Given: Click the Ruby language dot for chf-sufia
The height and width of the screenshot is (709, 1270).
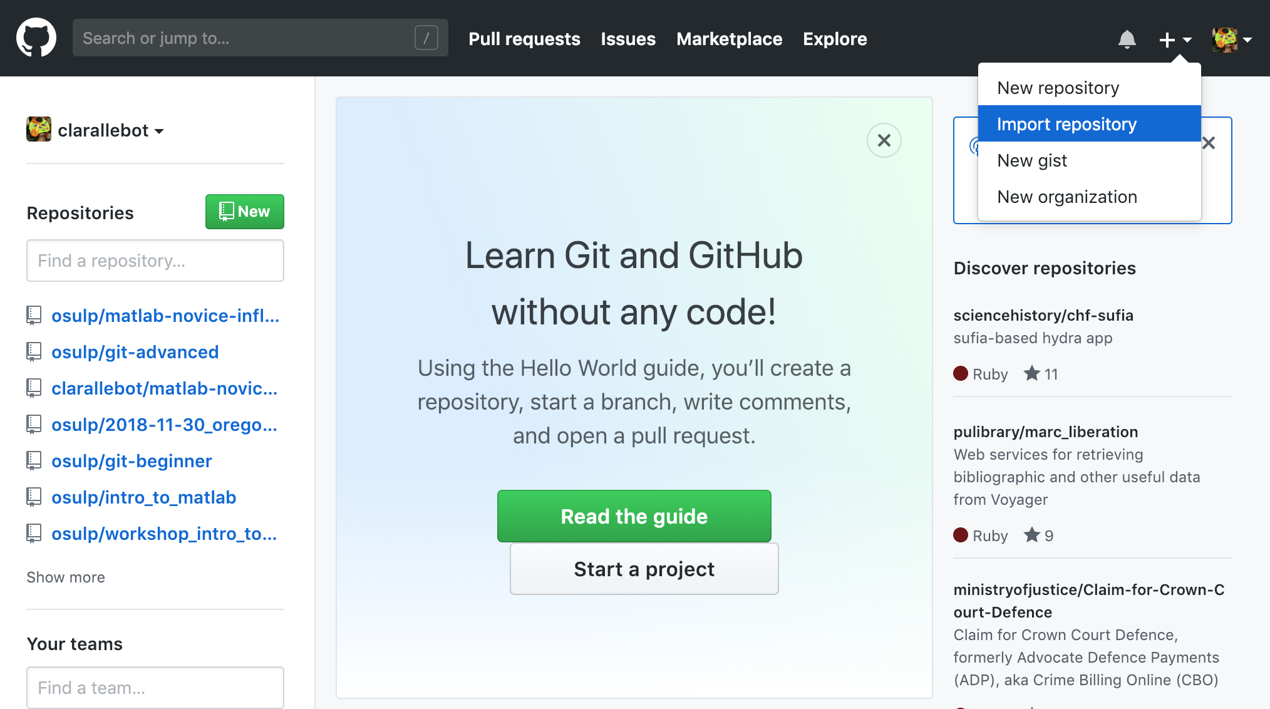Looking at the screenshot, I should (961, 374).
